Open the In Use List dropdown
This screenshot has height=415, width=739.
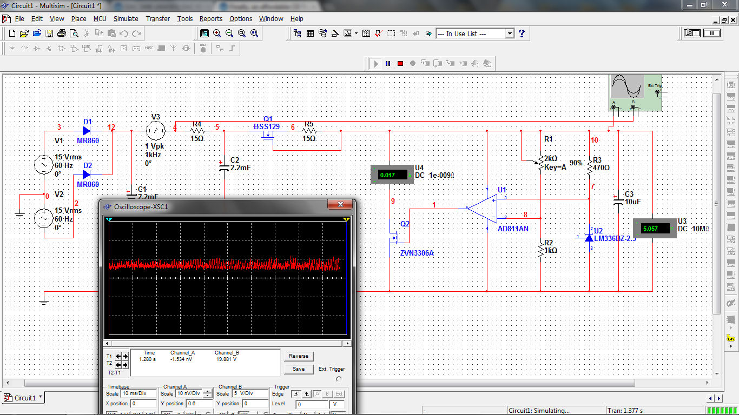[x=509, y=34]
